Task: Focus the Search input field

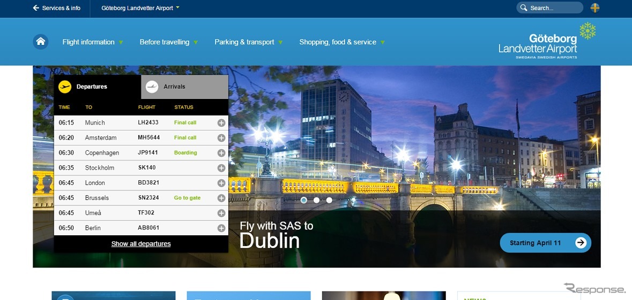Action: click(550, 7)
